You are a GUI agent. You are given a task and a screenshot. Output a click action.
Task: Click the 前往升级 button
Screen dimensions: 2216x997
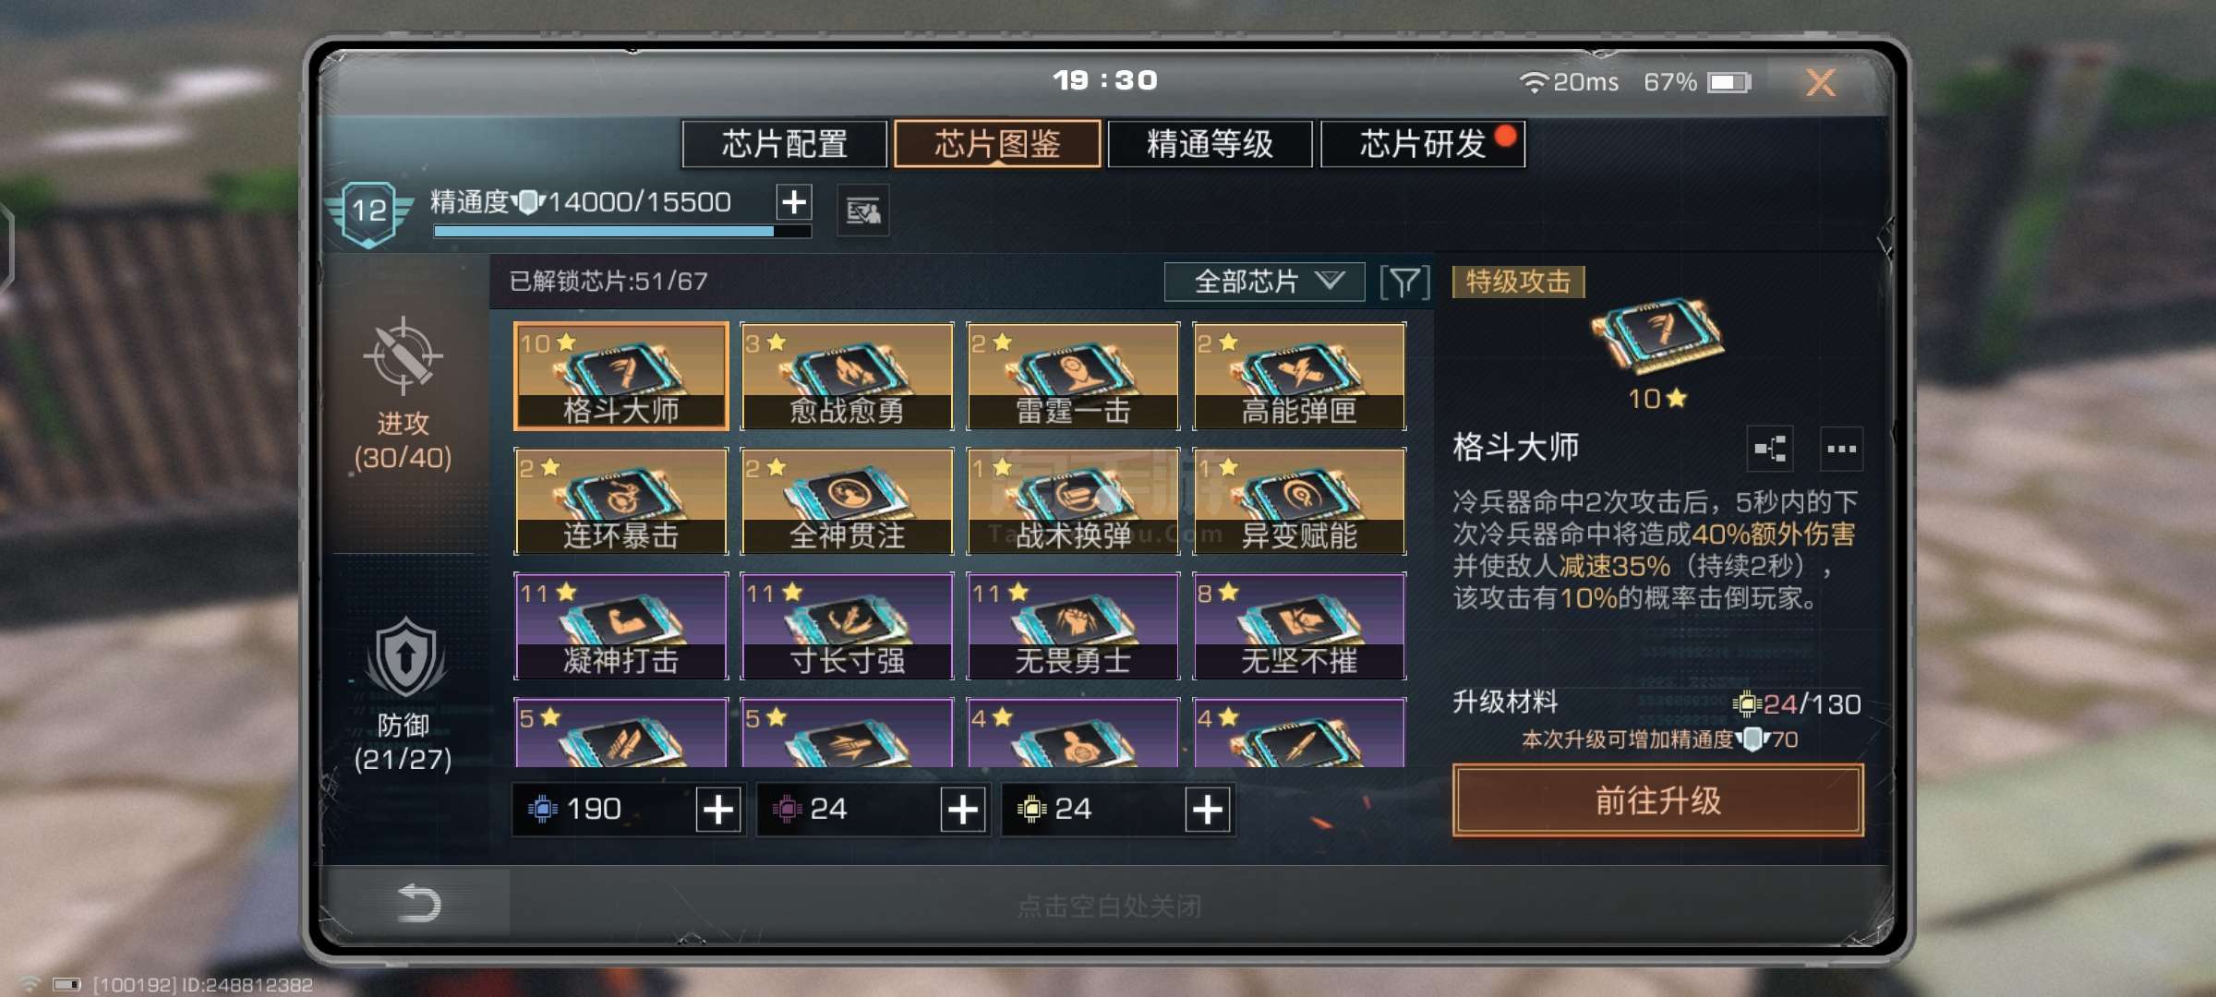click(x=1658, y=800)
